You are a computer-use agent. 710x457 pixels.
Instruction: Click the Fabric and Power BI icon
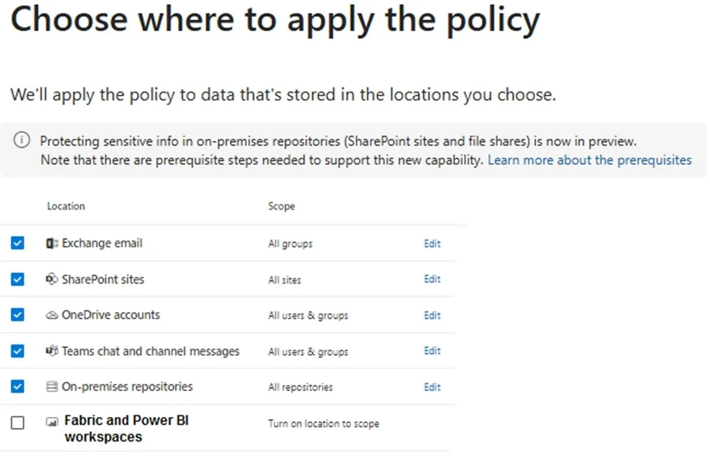52,423
